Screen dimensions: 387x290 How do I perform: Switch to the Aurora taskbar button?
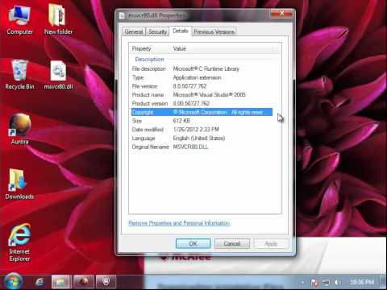pyautogui.click(x=84, y=282)
